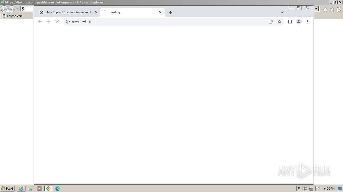This screenshot has height=192, width=343.
Task: Restore down the Chrome window
Action: pos(298,8)
